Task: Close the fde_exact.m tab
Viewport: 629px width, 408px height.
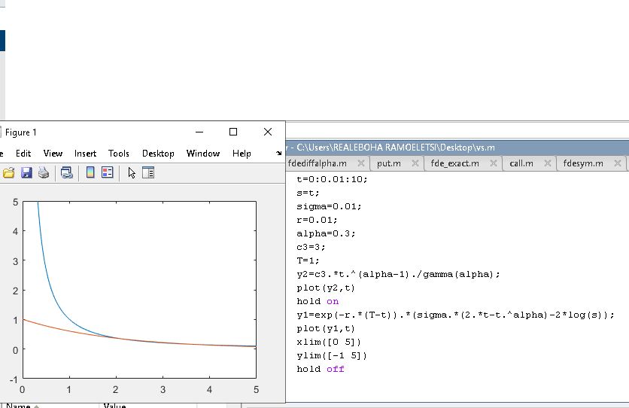Action: point(494,163)
